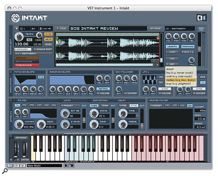Click the MAIN VOL fader handle
This screenshot has height=176, width=218.
point(199,49)
